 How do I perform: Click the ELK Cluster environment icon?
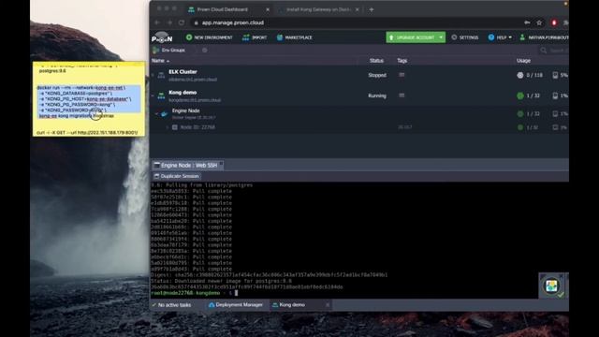pos(161,75)
